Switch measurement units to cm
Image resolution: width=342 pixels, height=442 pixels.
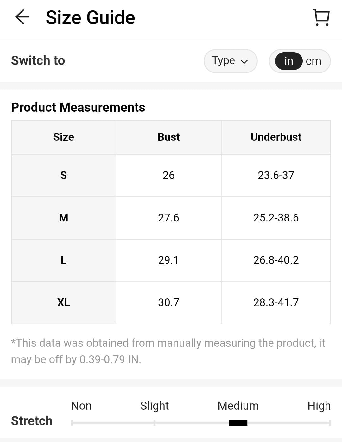[x=313, y=61]
